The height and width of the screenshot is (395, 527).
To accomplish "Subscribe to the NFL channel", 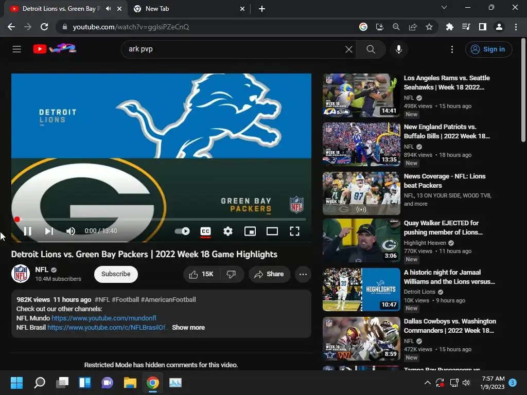I will (116, 274).
